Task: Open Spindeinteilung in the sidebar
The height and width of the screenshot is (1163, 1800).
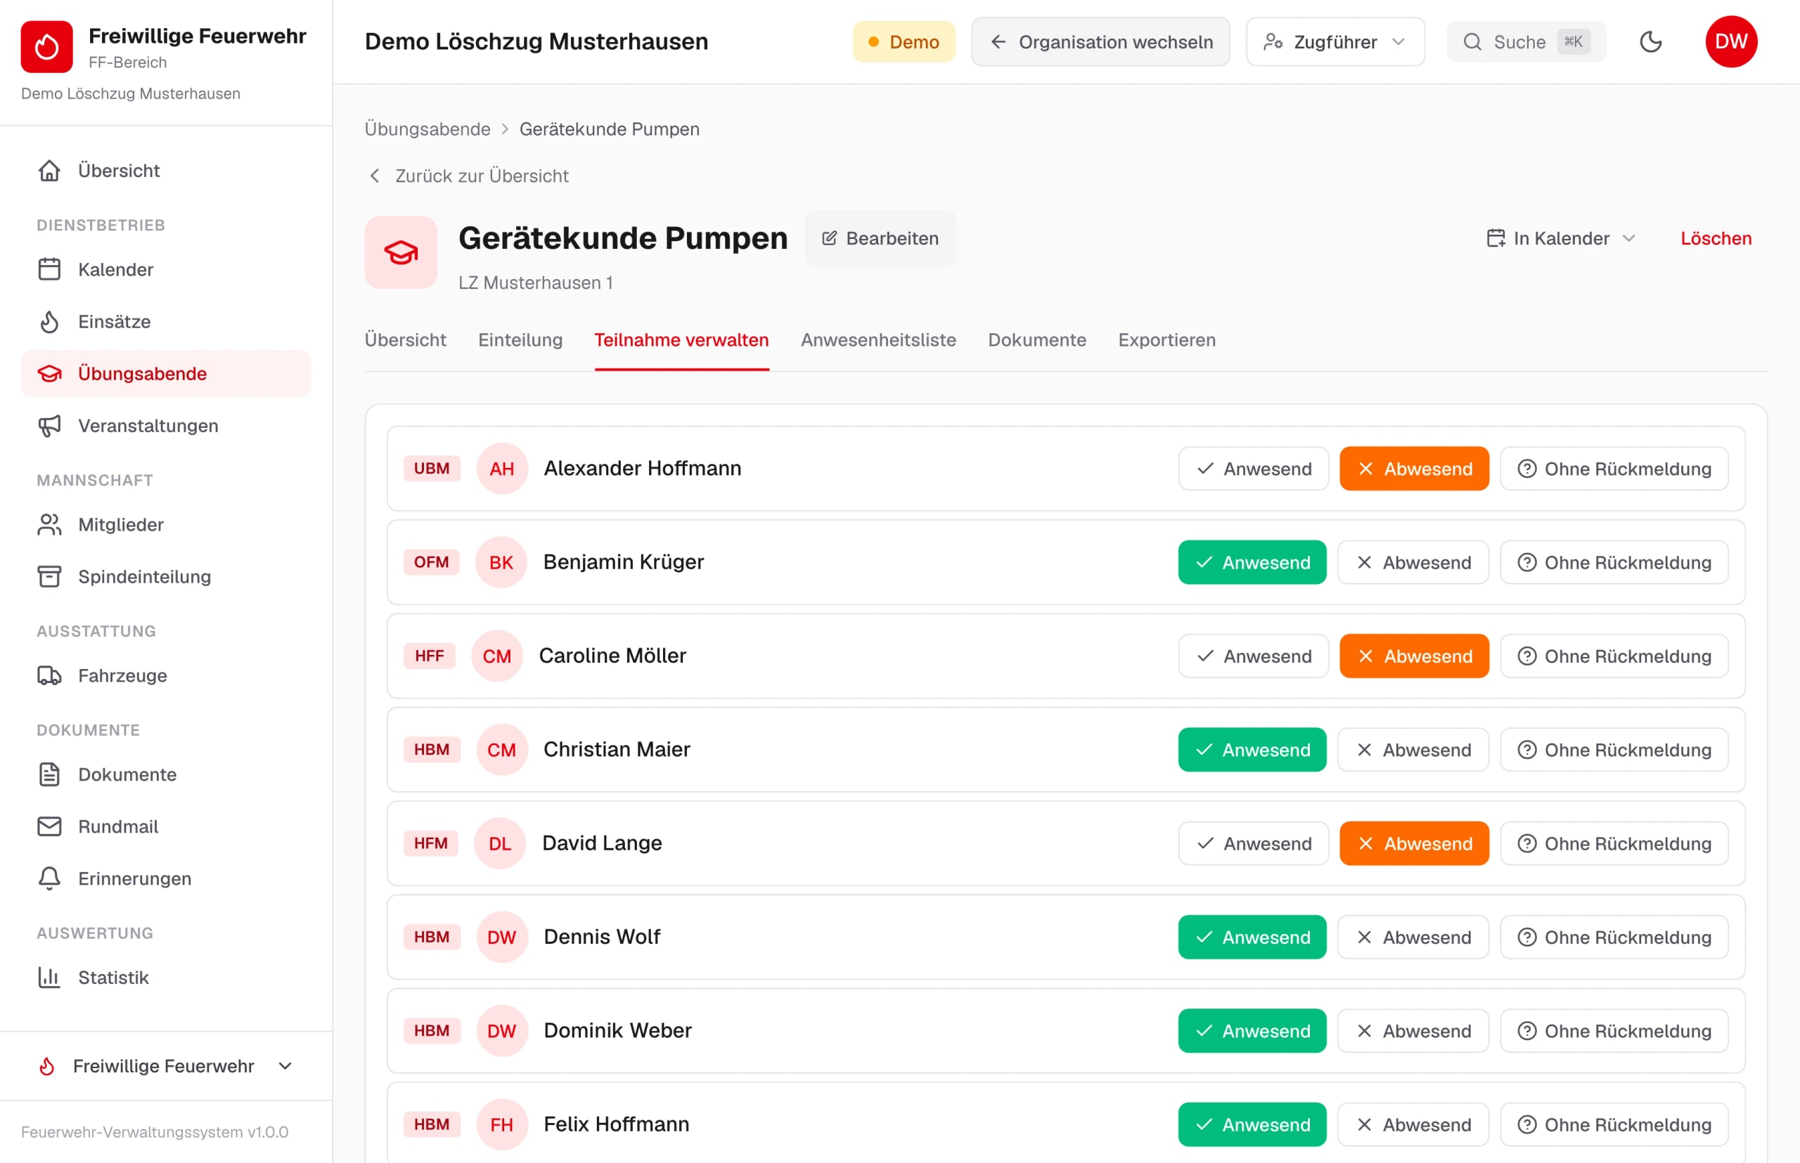Action: [165, 577]
